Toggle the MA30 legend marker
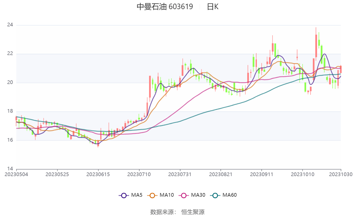This screenshot has width=355, height=216. pos(184,195)
